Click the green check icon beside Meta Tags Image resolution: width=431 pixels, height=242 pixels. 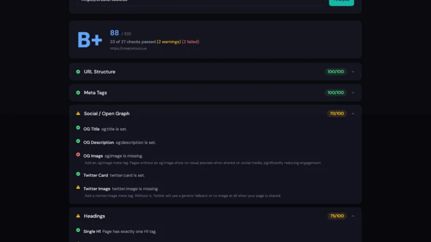click(78, 92)
